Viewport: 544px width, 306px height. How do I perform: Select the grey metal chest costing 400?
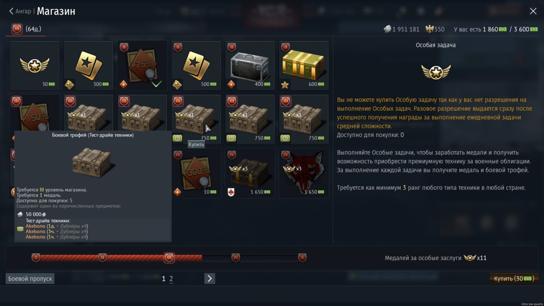click(x=250, y=66)
